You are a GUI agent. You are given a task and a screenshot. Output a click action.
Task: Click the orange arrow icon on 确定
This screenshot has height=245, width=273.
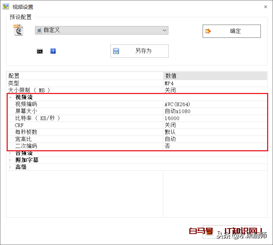point(208,31)
